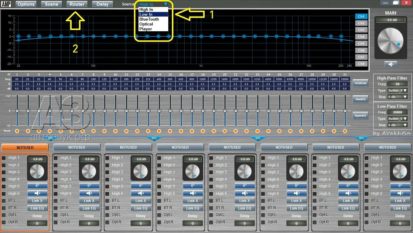Click BTL bridge marker between channels 1 and 2
Viewport: 413px width, 233px height.
[x=50, y=138]
